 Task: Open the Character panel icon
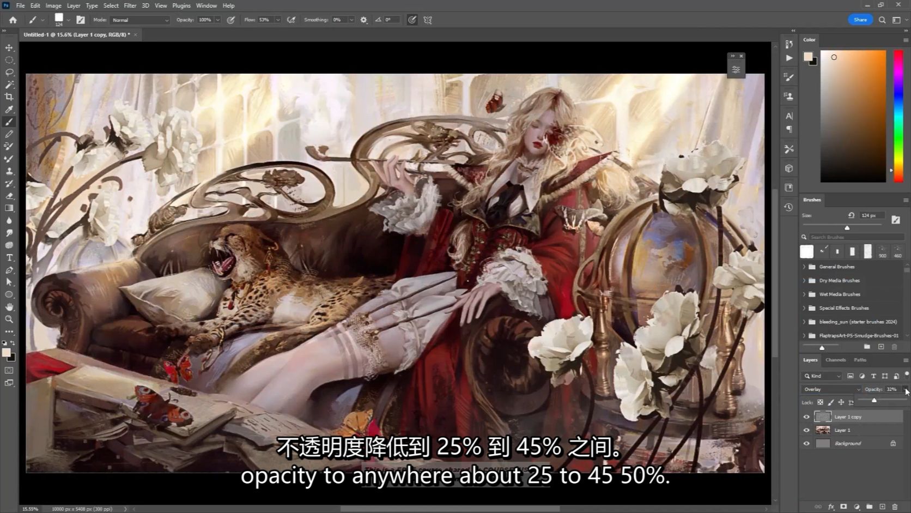789,116
